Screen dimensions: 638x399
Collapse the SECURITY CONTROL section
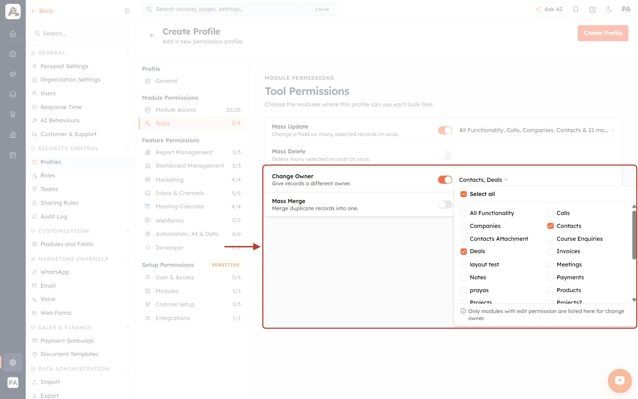(128, 149)
